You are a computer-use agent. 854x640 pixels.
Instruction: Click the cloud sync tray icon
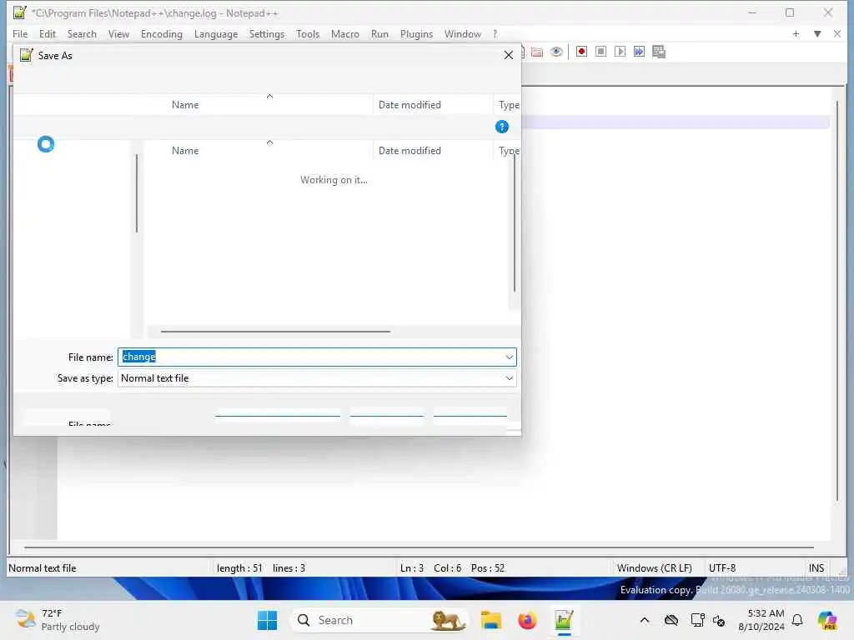671,620
